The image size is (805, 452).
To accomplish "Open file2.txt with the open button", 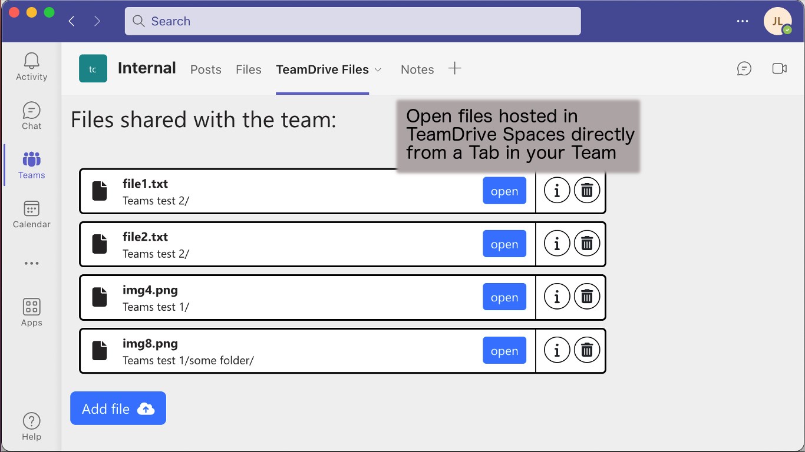I will coord(504,244).
